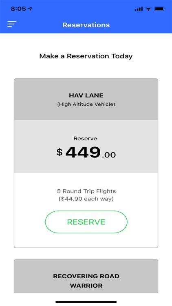Tap the 8:05 clock in status bar
The image size is (172, 306).
click(18, 9)
